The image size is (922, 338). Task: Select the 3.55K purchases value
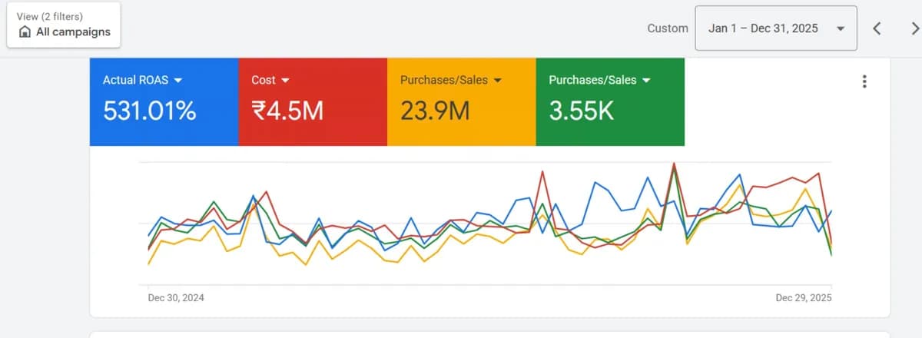(x=582, y=111)
